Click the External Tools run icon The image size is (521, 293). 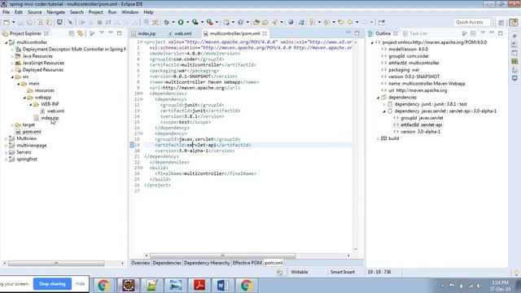210,22
